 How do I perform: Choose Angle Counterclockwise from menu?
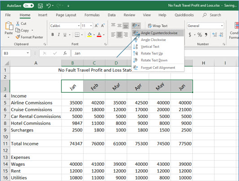point(158,33)
